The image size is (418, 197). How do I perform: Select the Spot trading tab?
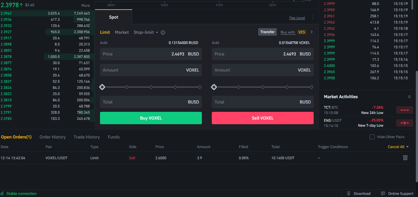114,17
